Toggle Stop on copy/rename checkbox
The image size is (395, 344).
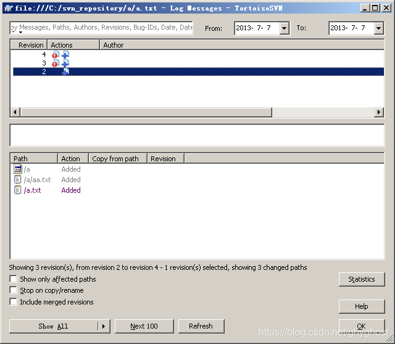pyautogui.click(x=13, y=290)
